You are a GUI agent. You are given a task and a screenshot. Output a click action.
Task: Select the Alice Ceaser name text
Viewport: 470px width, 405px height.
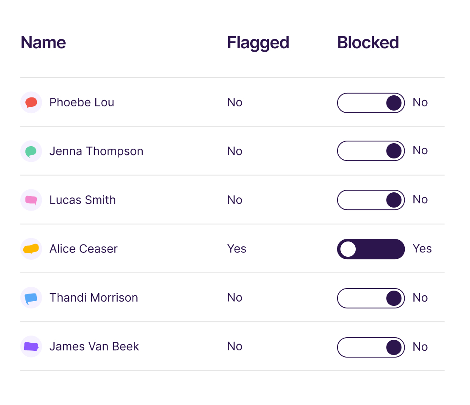(x=83, y=249)
